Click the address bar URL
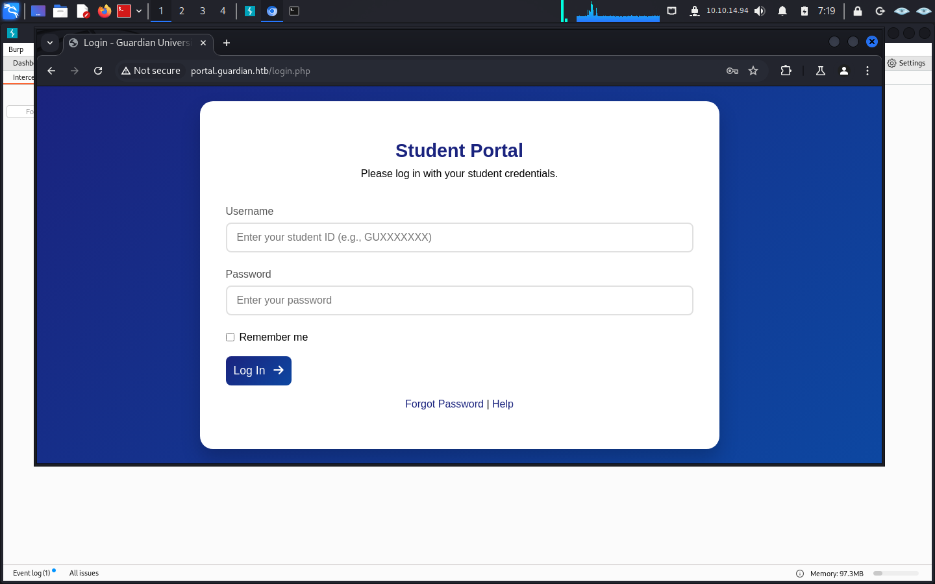This screenshot has width=935, height=584. pos(251,71)
